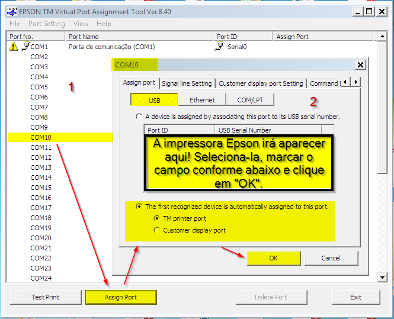Open the partially visible Command tab

325,83
